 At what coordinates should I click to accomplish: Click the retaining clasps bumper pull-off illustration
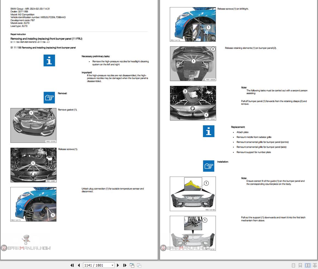(193, 103)
